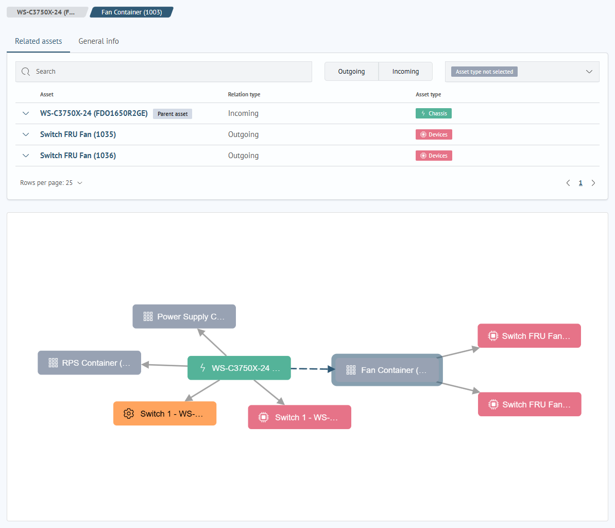615x528 pixels.
Task: Open the Rows per page dropdown
Action: [52, 183]
